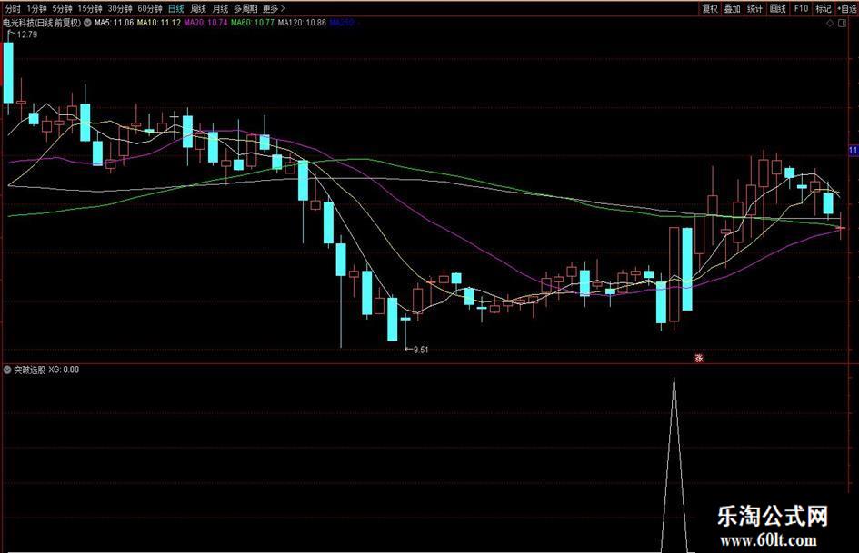This screenshot has height=553, width=859.
Task: Select the 15分钟 period tab
Action: point(89,9)
